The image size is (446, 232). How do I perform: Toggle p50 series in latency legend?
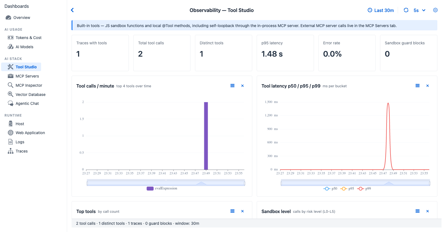pyautogui.click(x=330, y=189)
